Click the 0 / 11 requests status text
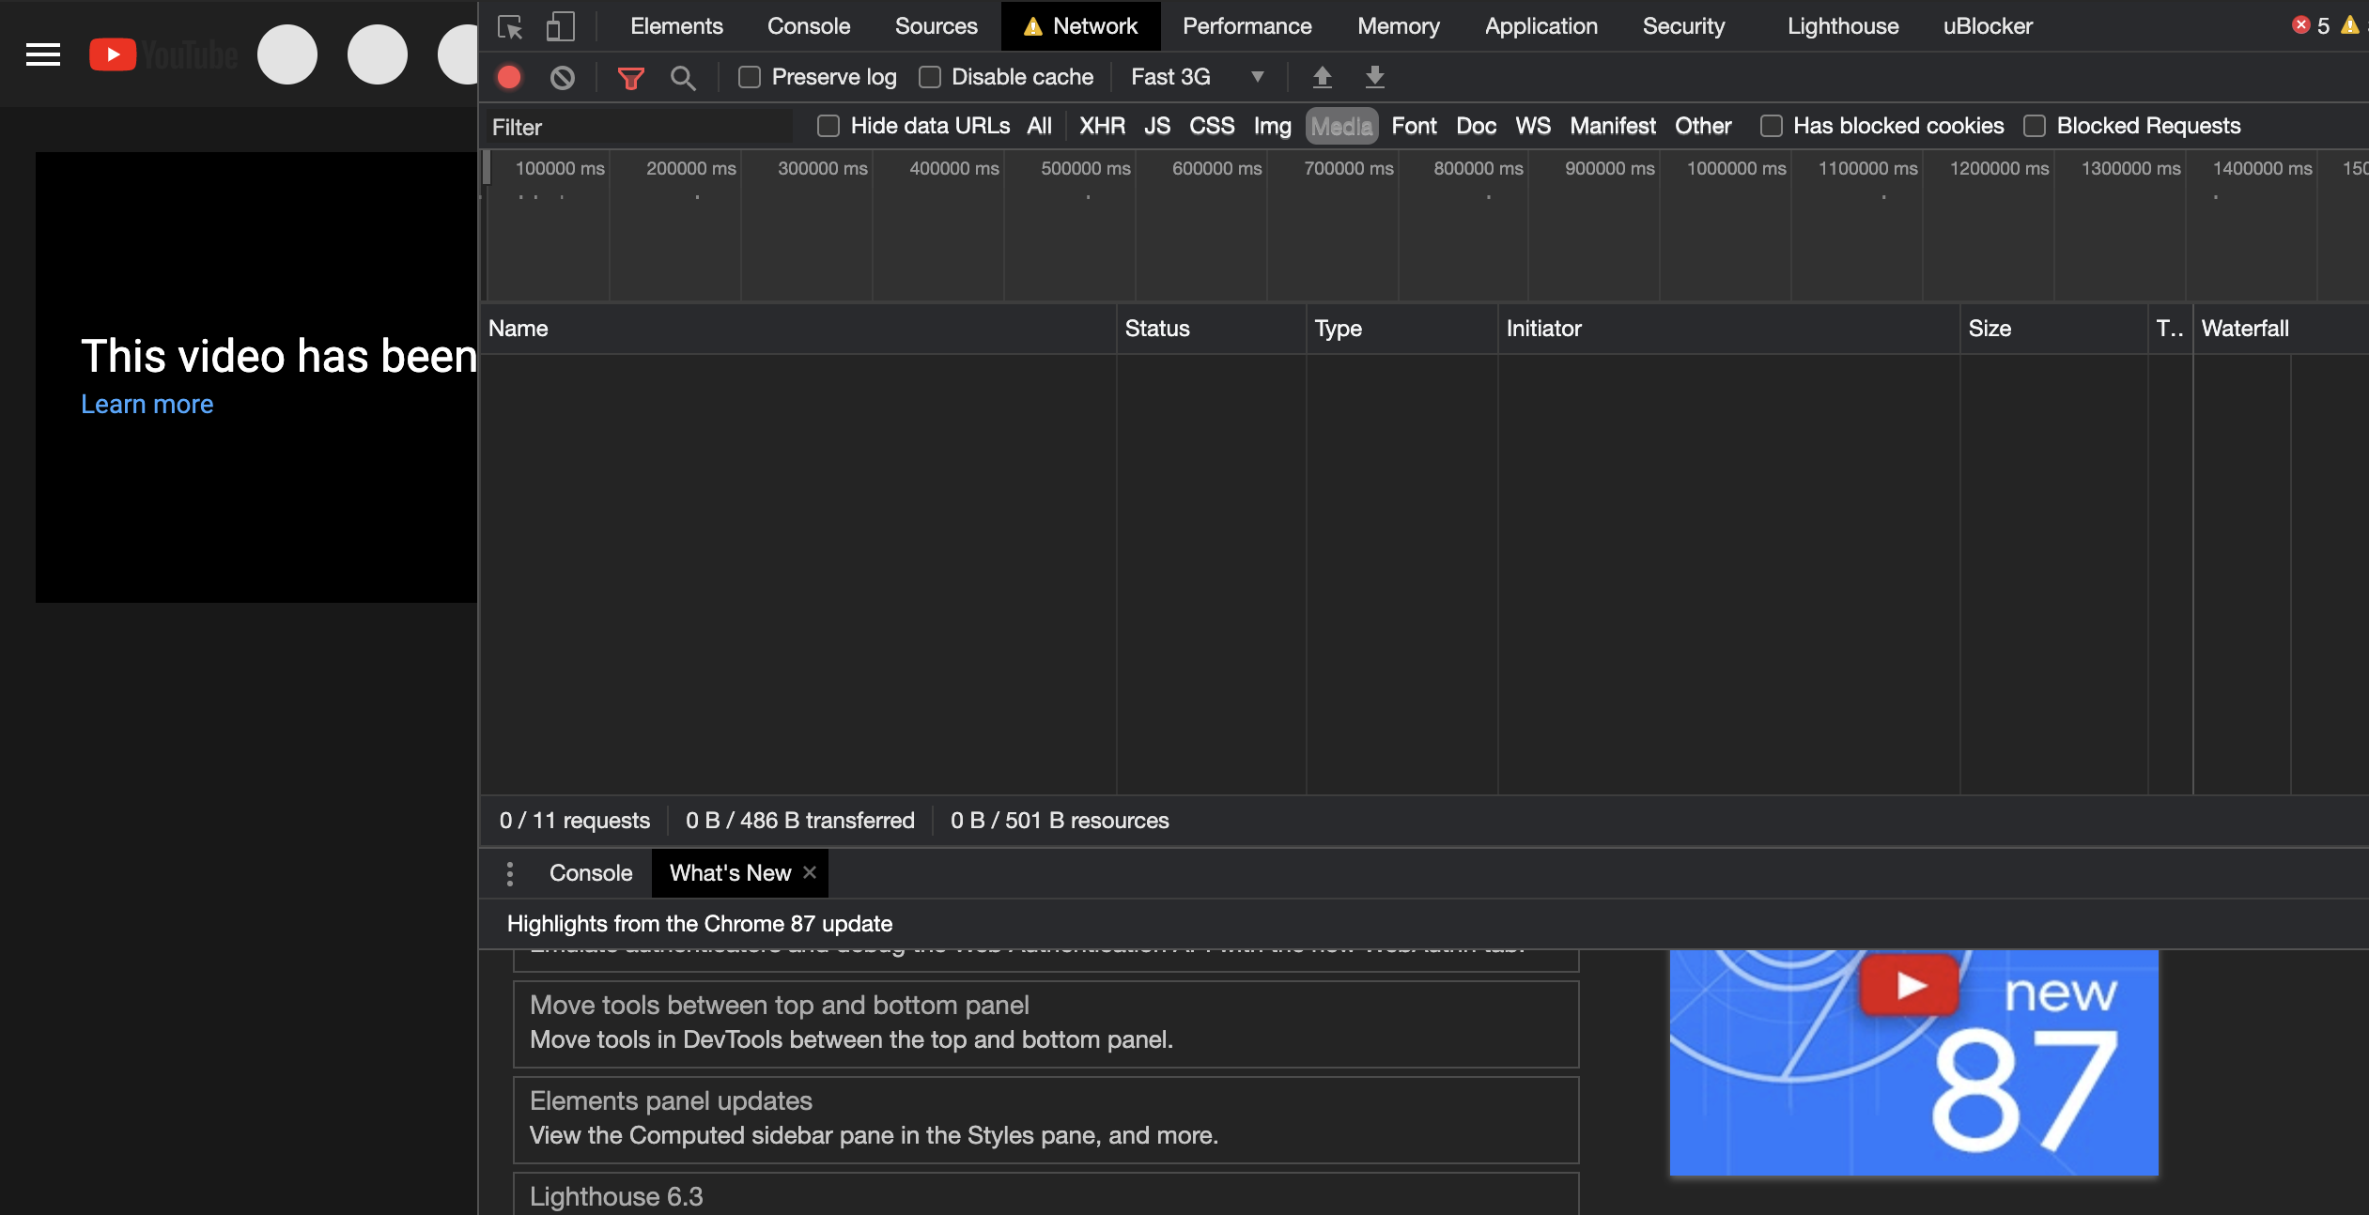The height and width of the screenshot is (1215, 2369). click(575, 821)
